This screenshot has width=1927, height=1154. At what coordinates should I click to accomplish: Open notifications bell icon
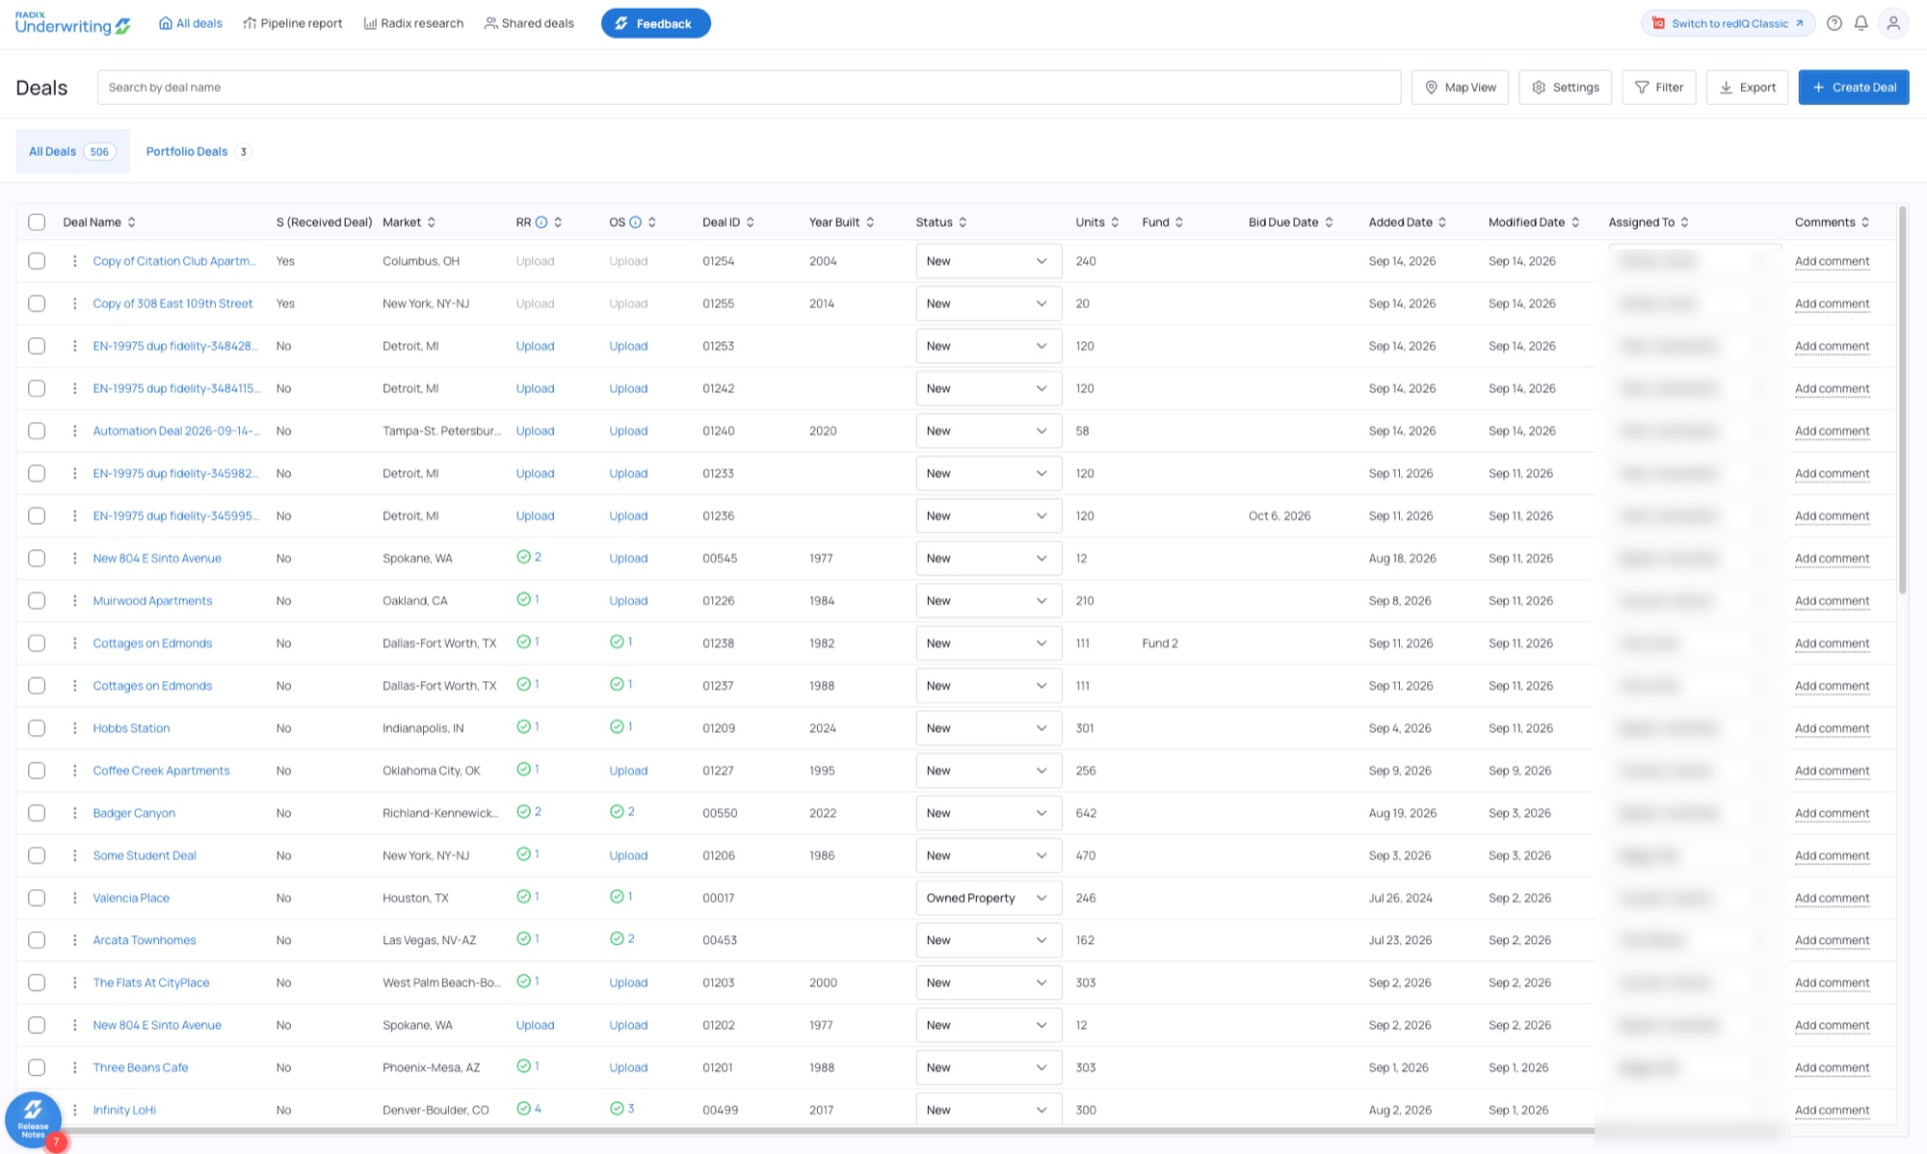tap(1861, 23)
